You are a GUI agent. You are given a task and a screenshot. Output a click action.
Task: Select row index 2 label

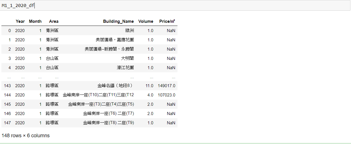tap(10, 49)
